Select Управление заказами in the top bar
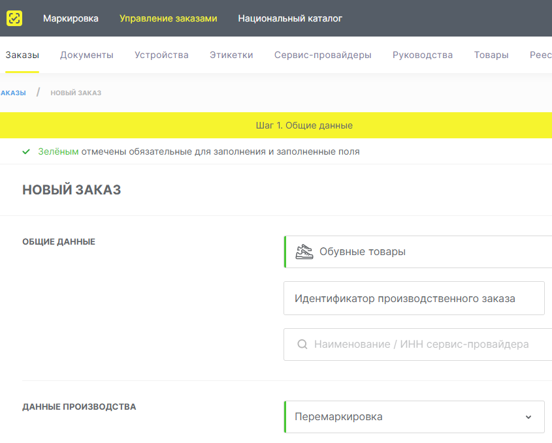 click(x=168, y=18)
